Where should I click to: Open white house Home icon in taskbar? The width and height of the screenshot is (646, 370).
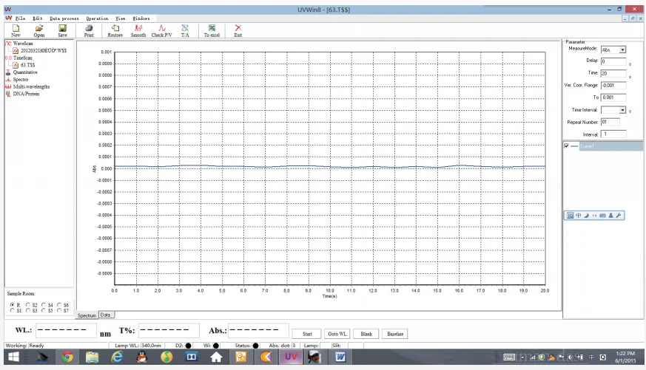216,357
